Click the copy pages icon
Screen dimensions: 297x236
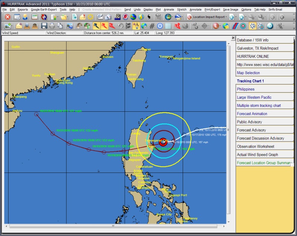[x=60, y=26]
